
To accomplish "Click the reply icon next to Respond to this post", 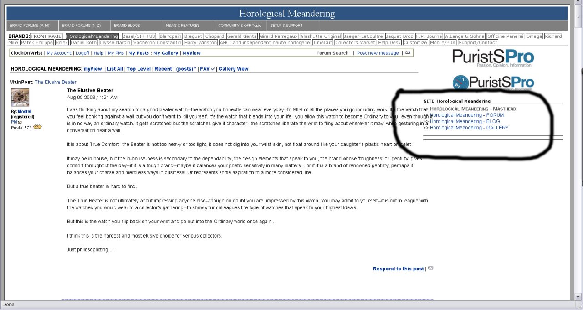I will 430,268.
